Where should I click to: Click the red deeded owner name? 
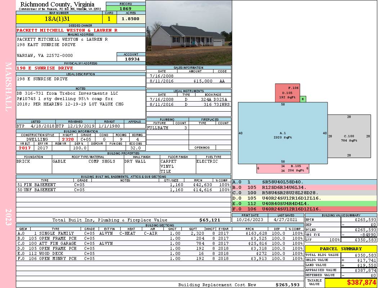click(x=67, y=30)
